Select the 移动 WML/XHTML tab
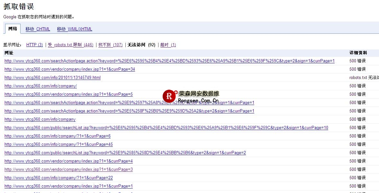This screenshot has width=379, height=193. pyautogui.click(x=75, y=29)
